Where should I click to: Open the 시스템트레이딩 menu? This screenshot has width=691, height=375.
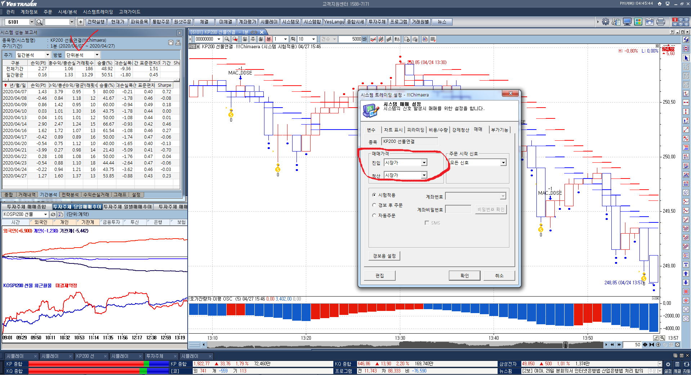tap(98, 12)
